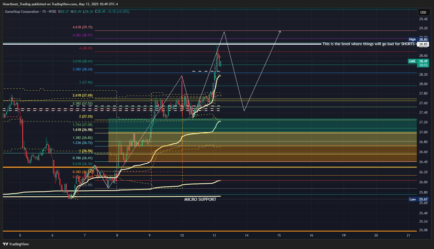Click the 27.60 price axis label
Viewport: 434px width, 249px height.
pos(423,103)
